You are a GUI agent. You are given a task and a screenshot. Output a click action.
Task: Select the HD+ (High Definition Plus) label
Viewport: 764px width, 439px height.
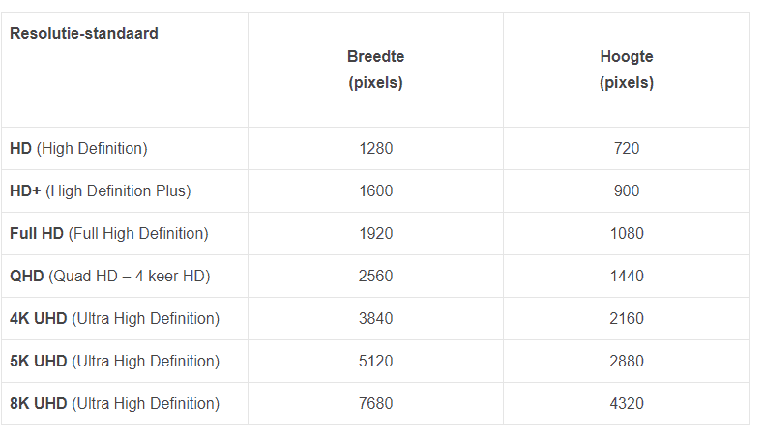101,191
